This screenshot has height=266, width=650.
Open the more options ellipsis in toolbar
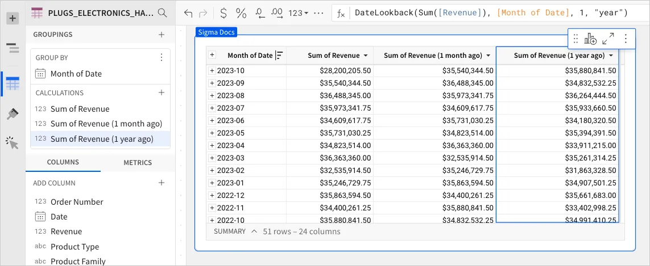(318, 13)
